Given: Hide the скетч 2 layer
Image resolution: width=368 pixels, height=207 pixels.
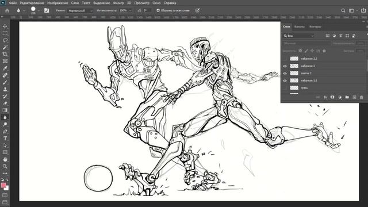Looking at the screenshot, I should [285, 74].
